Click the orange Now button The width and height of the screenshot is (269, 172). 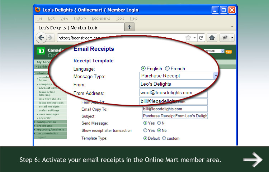(228, 52)
